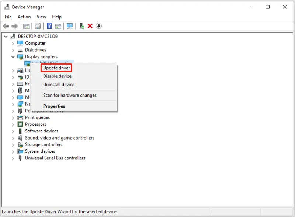Select the Disk drives tree label
Image resolution: width=295 pixels, height=217 pixels.
[36, 50]
